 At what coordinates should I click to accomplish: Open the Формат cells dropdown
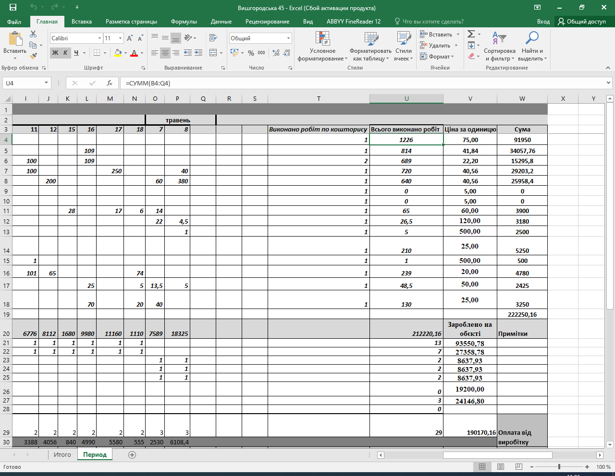click(437, 56)
